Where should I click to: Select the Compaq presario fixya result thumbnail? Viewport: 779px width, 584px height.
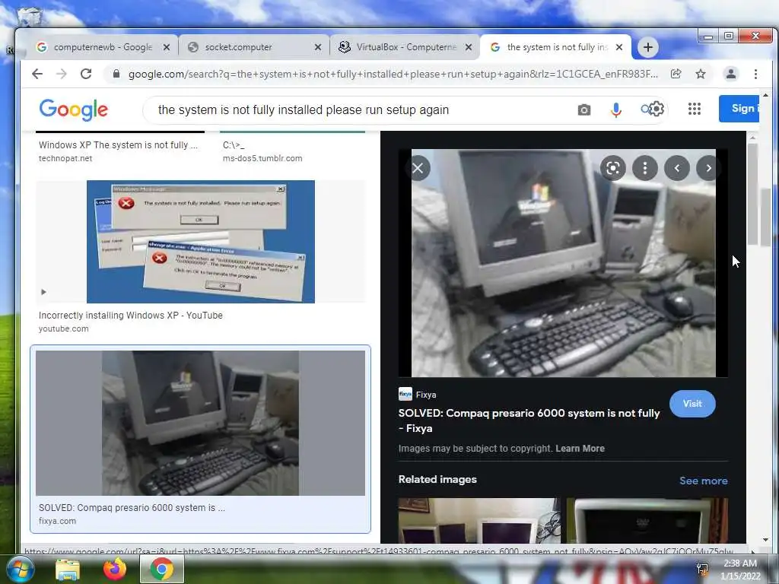pyautogui.click(x=200, y=423)
